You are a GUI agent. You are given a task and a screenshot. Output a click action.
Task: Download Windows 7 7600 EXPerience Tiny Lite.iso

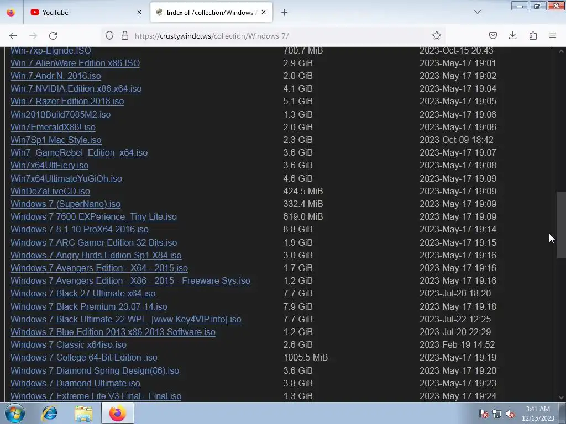[x=93, y=216]
